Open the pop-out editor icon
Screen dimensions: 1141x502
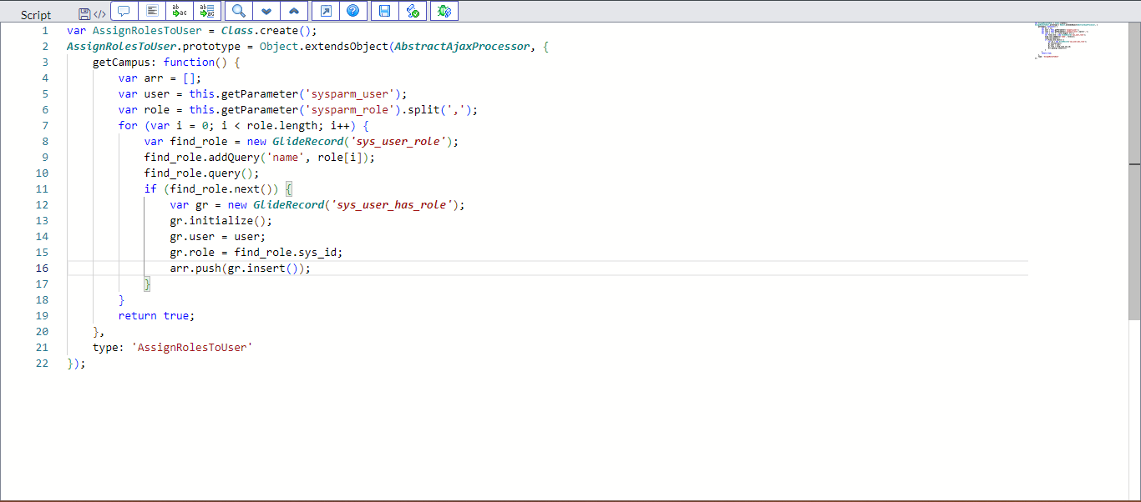(325, 10)
